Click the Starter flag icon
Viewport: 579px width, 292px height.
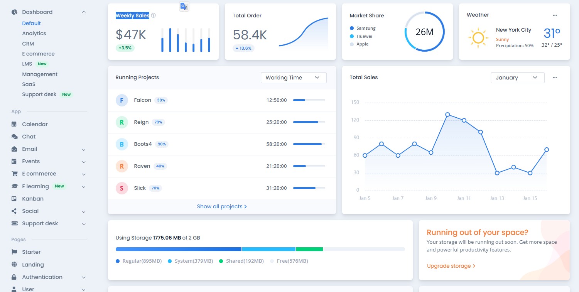tap(14, 252)
